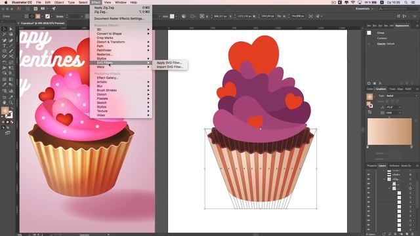Toggle visibility of Opacity in Appearance panel

point(369,44)
